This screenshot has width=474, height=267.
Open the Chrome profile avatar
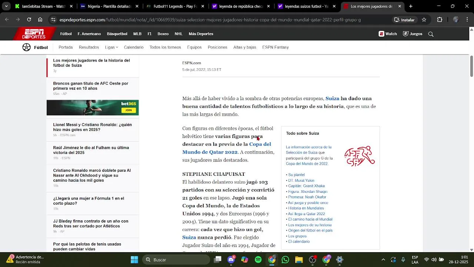pos(456,20)
